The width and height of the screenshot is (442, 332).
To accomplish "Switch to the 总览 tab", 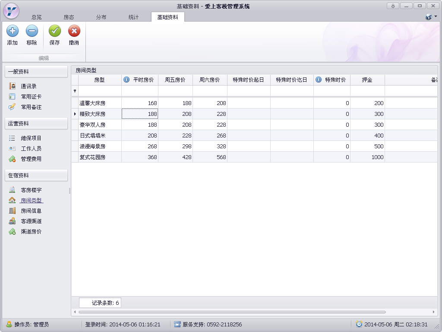I will point(37,17).
